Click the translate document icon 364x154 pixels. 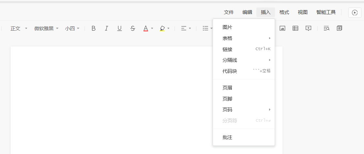tap(340, 28)
